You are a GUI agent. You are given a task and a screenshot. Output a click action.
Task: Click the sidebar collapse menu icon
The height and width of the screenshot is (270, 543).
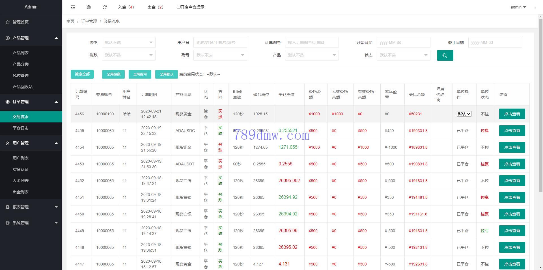(x=73, y=7)
